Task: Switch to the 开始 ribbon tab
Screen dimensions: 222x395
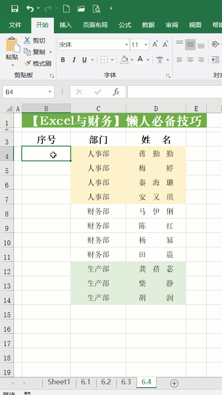Action: [x=42, y=25]
